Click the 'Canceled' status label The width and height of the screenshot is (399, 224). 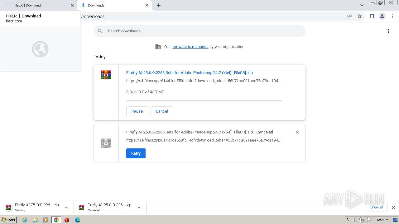(265, 132)
